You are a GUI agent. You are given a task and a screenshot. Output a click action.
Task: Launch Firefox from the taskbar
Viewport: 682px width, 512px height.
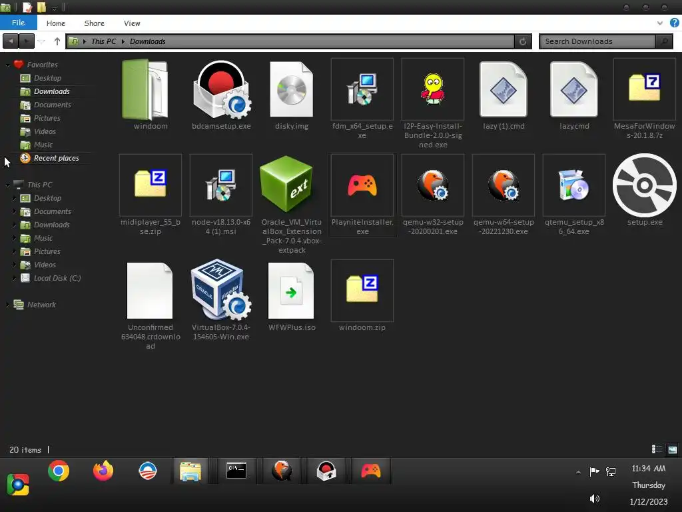click(103, 471)
